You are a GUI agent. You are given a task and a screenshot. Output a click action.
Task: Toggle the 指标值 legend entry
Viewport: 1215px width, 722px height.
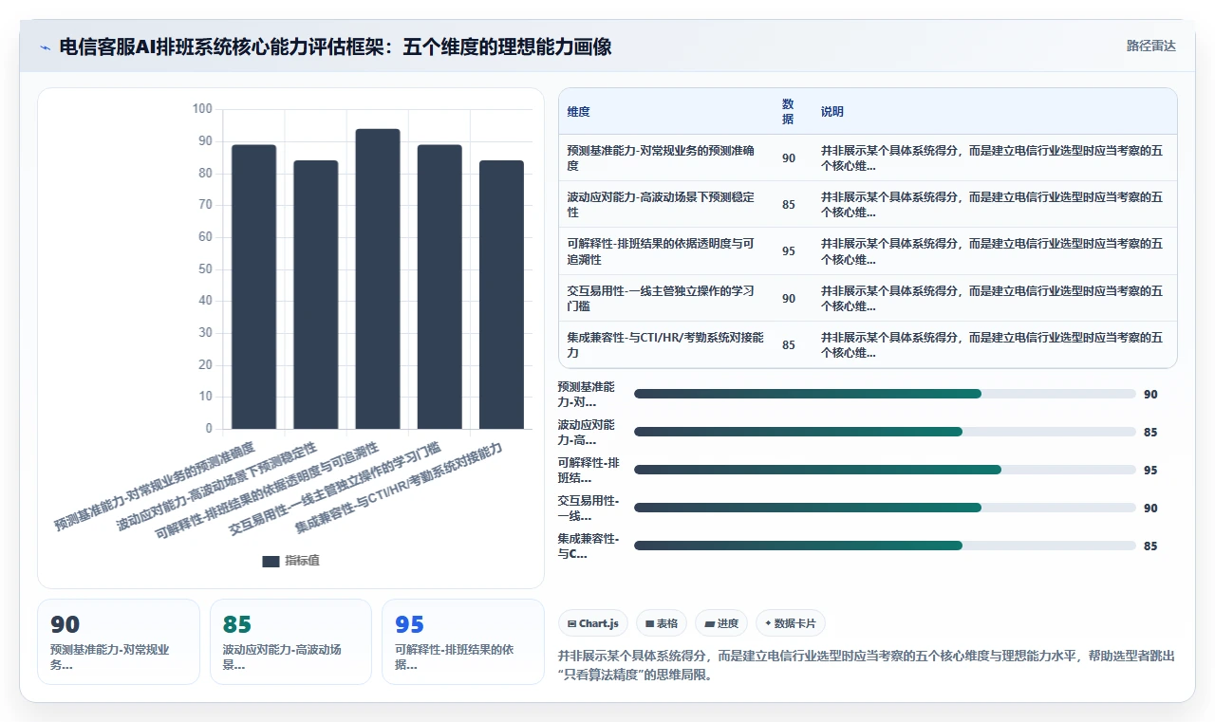click(291, 561)
